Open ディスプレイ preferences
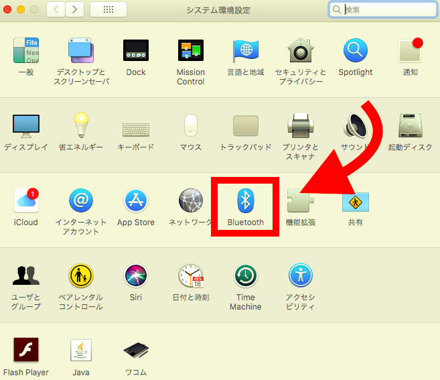The width and height of the screenshot is (440, 380). click(x=26, y=126)
